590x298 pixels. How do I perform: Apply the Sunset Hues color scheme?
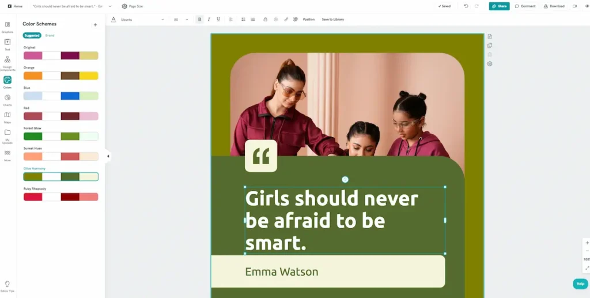pyautogui.click(x=61, y=157)
